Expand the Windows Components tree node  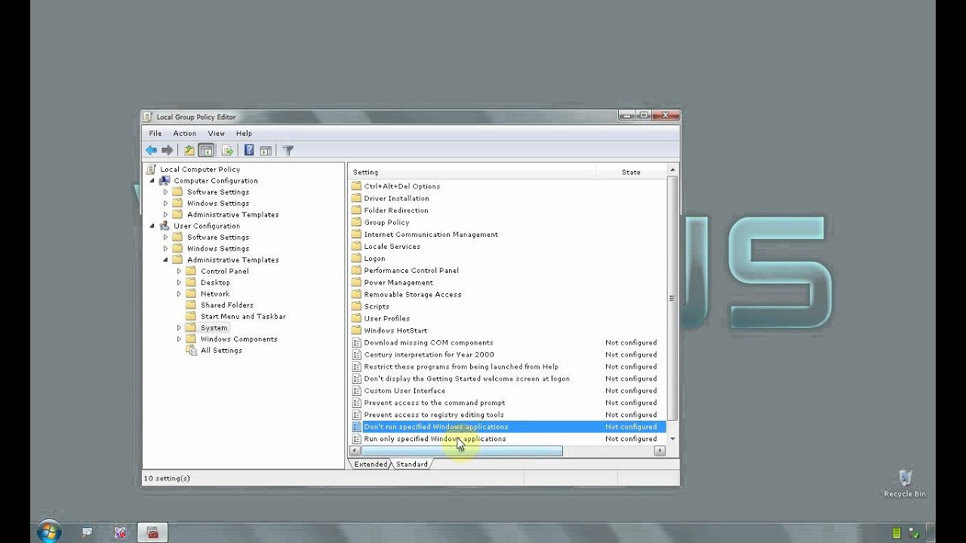point(179,339)
